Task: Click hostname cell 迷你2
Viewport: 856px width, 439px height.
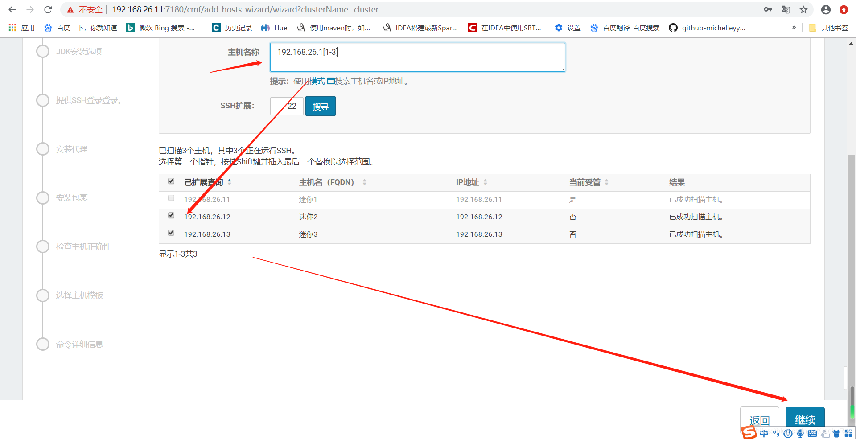Action: (308, 217)
